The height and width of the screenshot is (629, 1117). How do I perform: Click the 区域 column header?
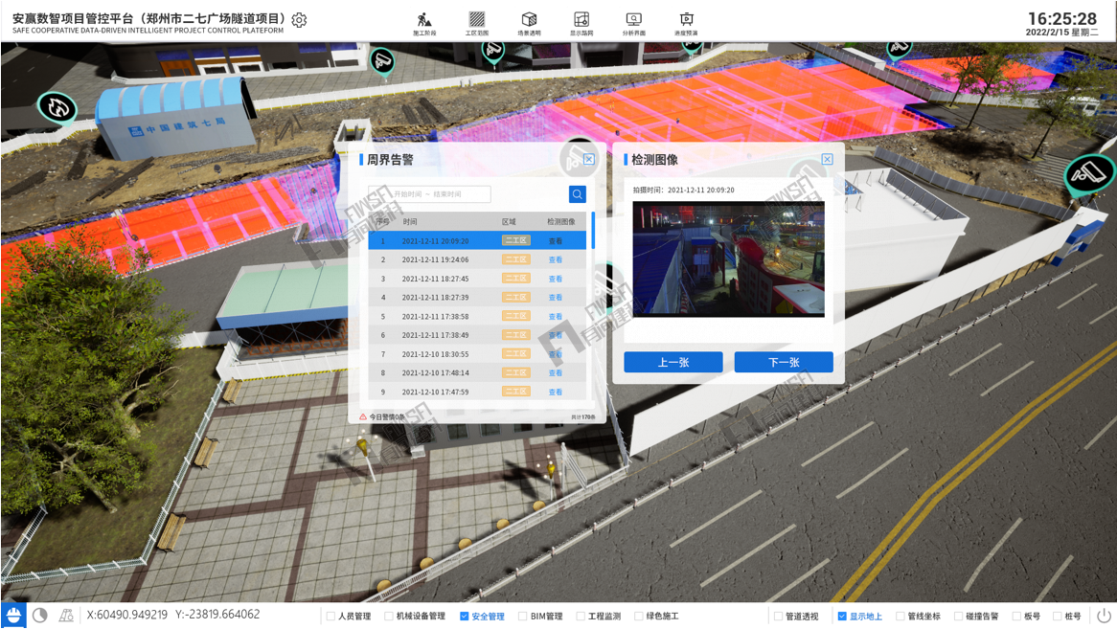pos(509,221)
